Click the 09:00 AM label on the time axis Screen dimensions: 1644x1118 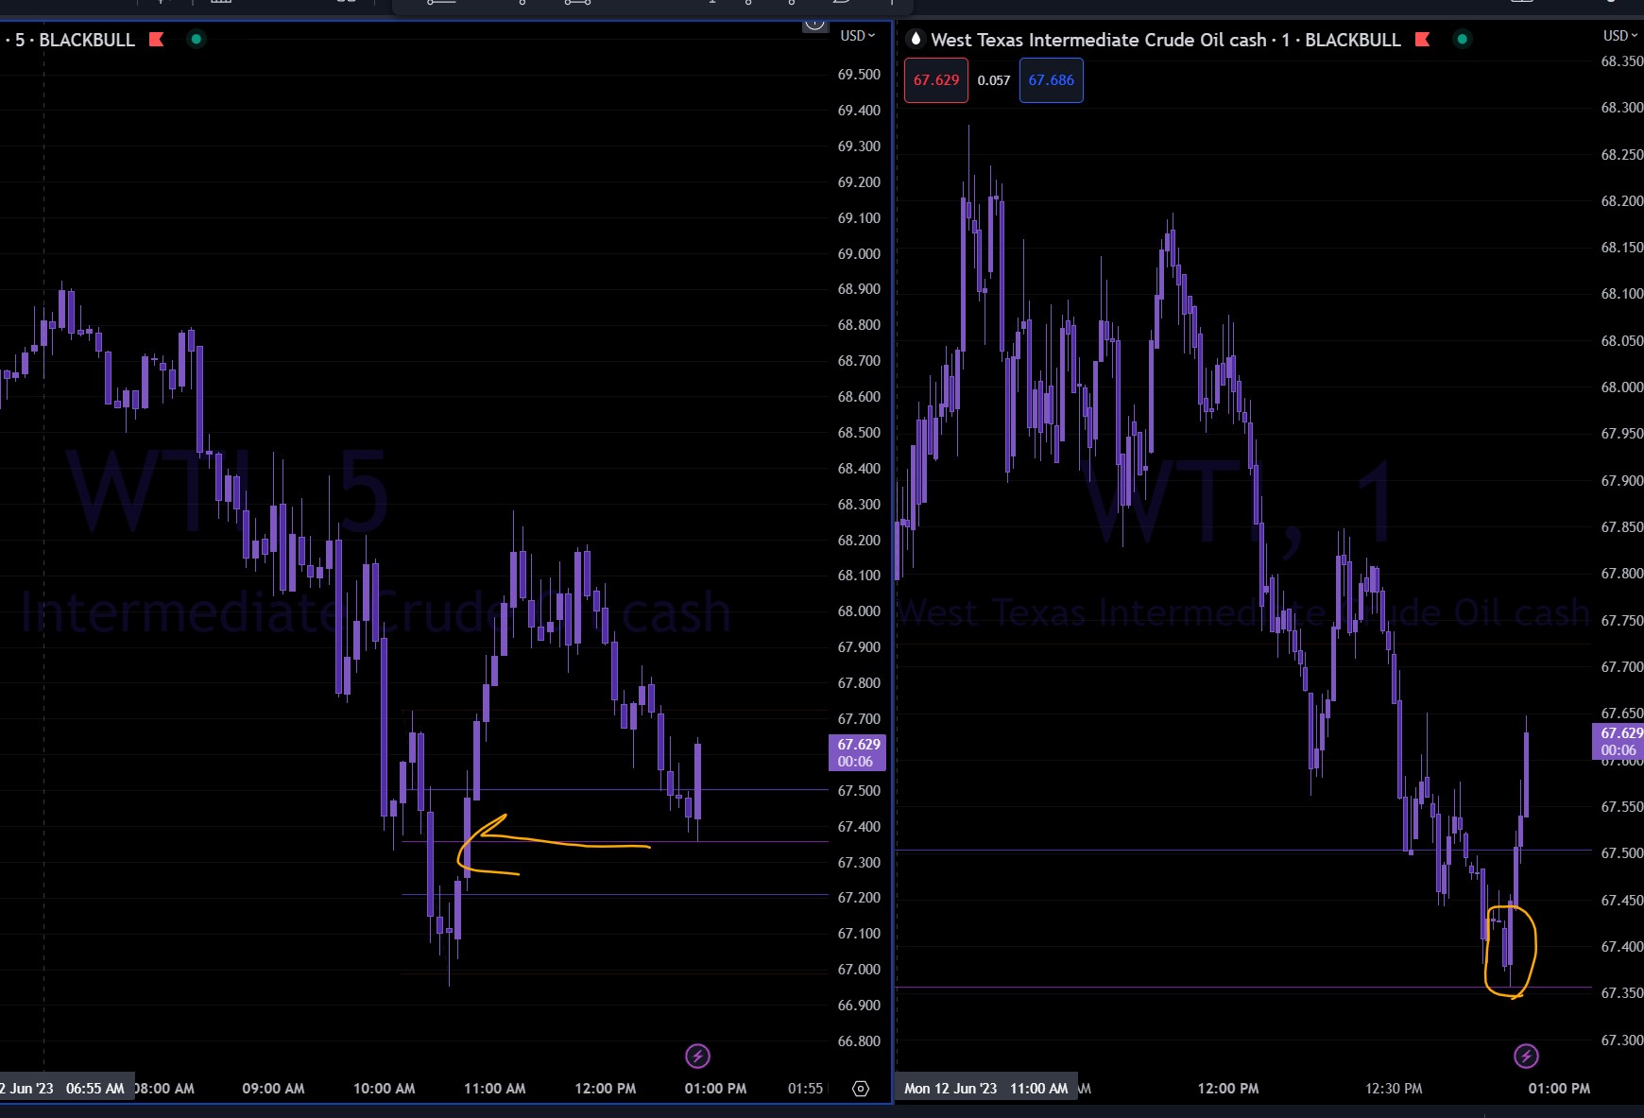click(273, 1089)
